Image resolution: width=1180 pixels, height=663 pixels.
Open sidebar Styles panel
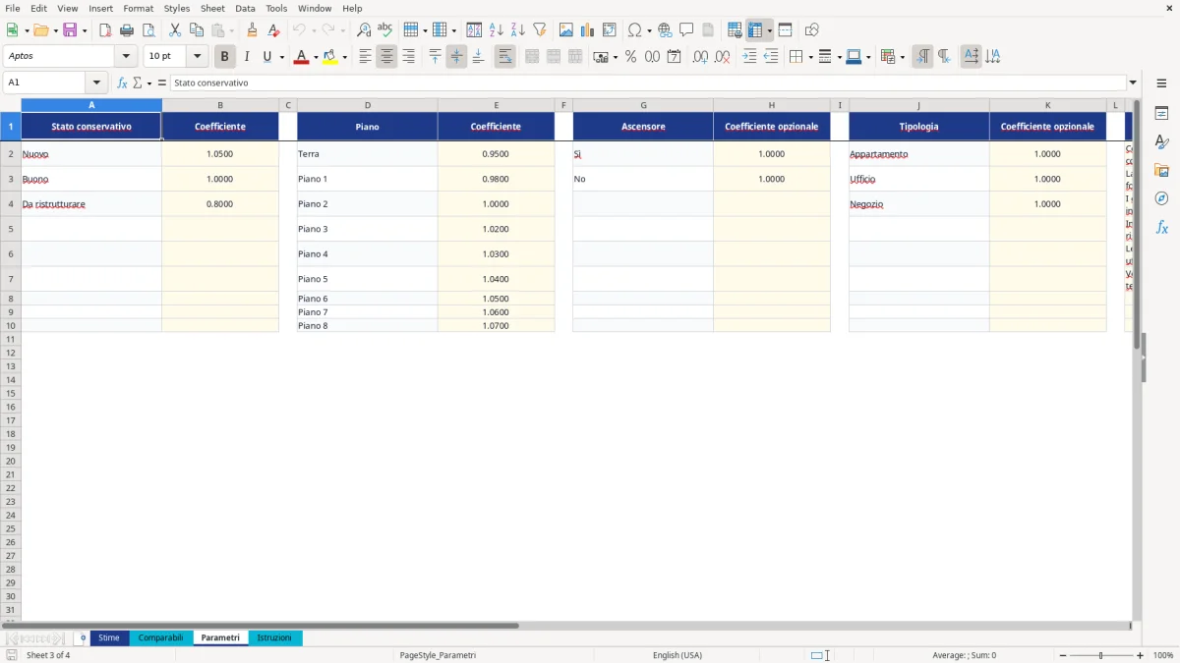pos(1161,141)
